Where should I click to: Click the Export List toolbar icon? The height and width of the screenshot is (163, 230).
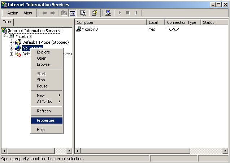(83, 13)
